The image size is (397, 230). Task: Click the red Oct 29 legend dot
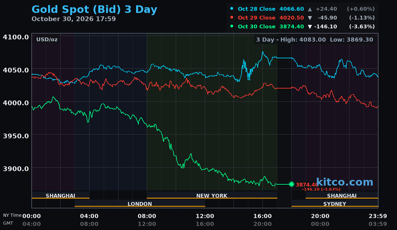coord(232,17)
